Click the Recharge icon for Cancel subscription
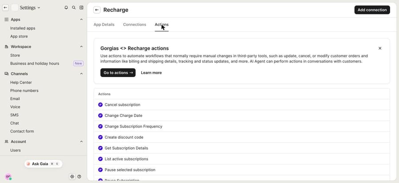Screen dimensions: 399x183 (100, 105)
